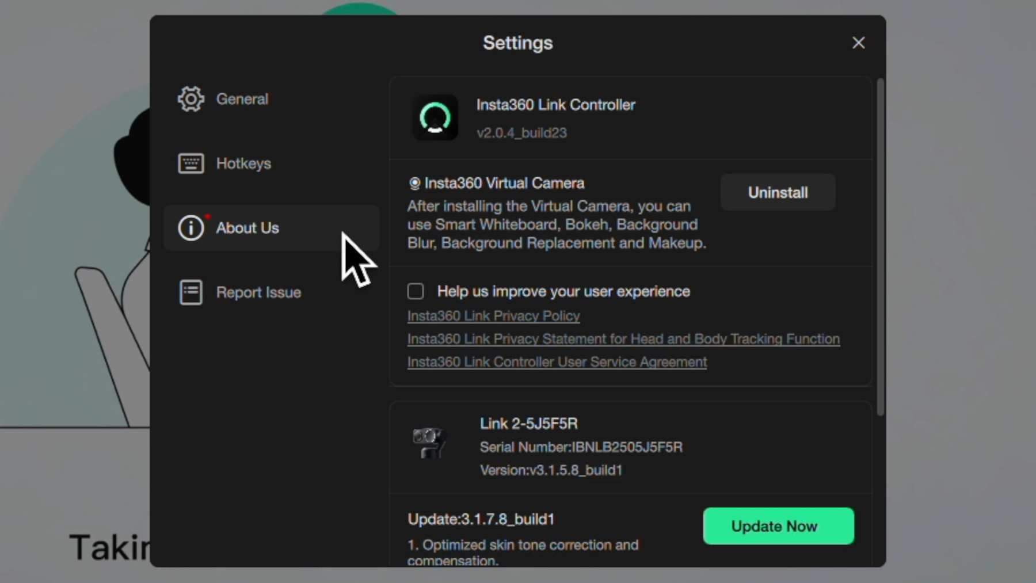Close the Settings dialog with X
Viewport: 1036px width, 583px height.
[858, 43]
